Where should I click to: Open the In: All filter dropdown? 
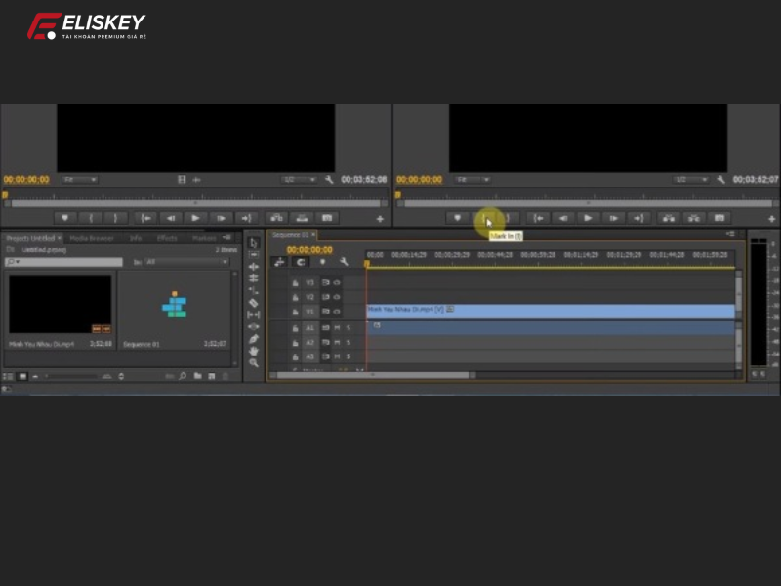184,261
